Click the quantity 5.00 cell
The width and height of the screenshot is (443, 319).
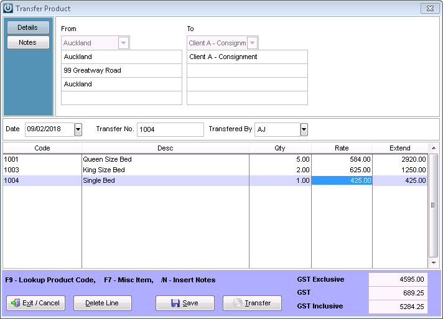coord(280,159)
